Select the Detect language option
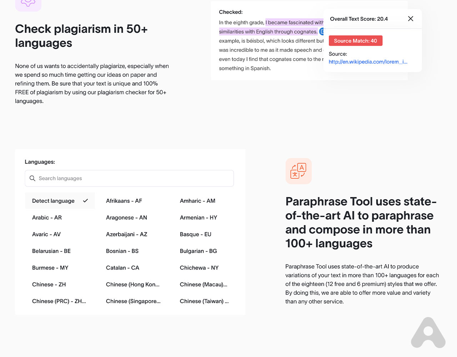 pyautogui.click(x=54, y=201)
